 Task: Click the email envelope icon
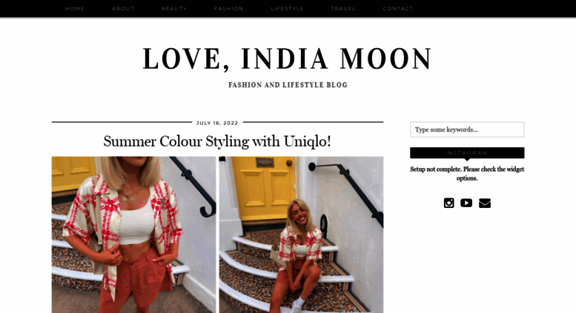click(485, 203)
